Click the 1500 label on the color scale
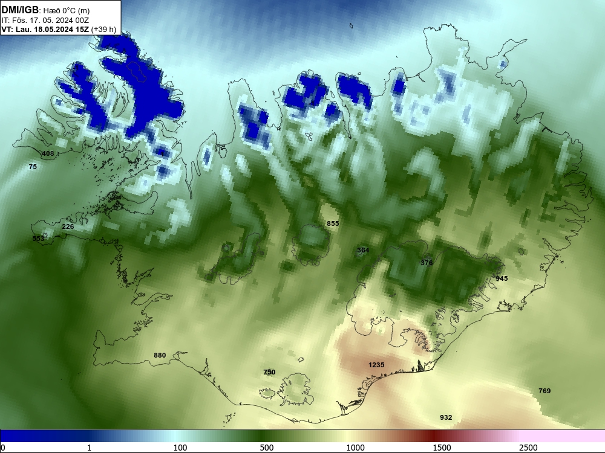The width and height of the screenshot is (605, 453). coord(442,448)
